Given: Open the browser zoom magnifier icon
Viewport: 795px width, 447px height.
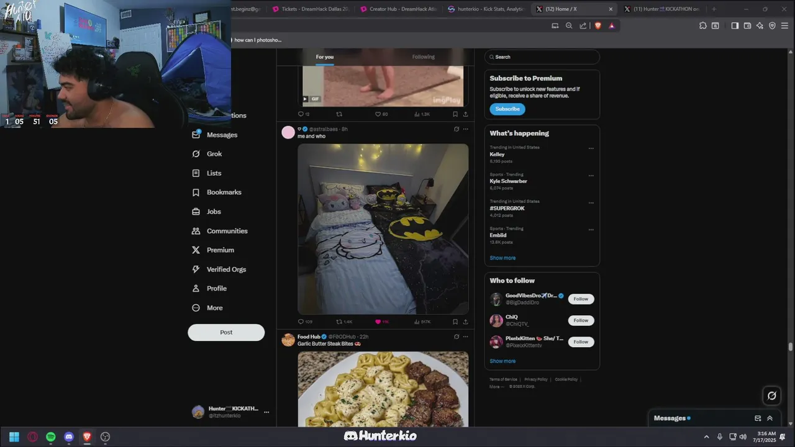Looking at the screenshot, I should tap(569, 25).
